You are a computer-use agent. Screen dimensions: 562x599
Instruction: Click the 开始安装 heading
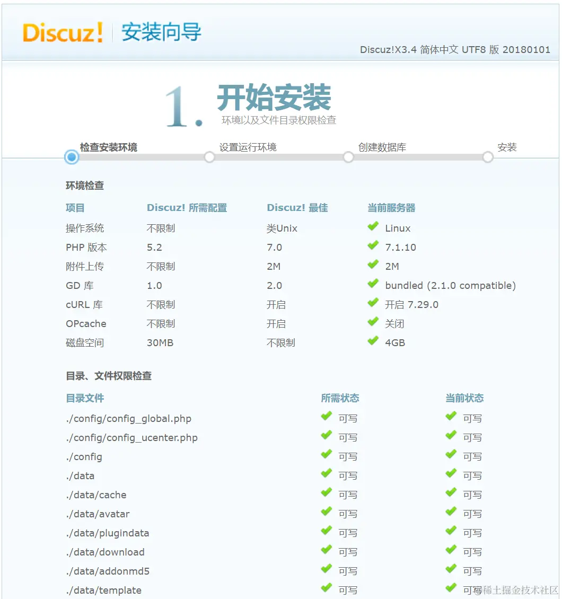point(274,98)
